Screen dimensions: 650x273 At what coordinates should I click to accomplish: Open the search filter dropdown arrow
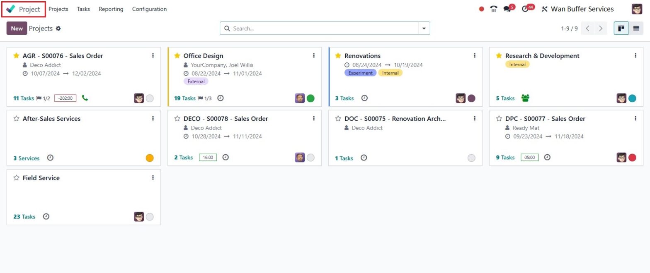(x=424, y=28)
